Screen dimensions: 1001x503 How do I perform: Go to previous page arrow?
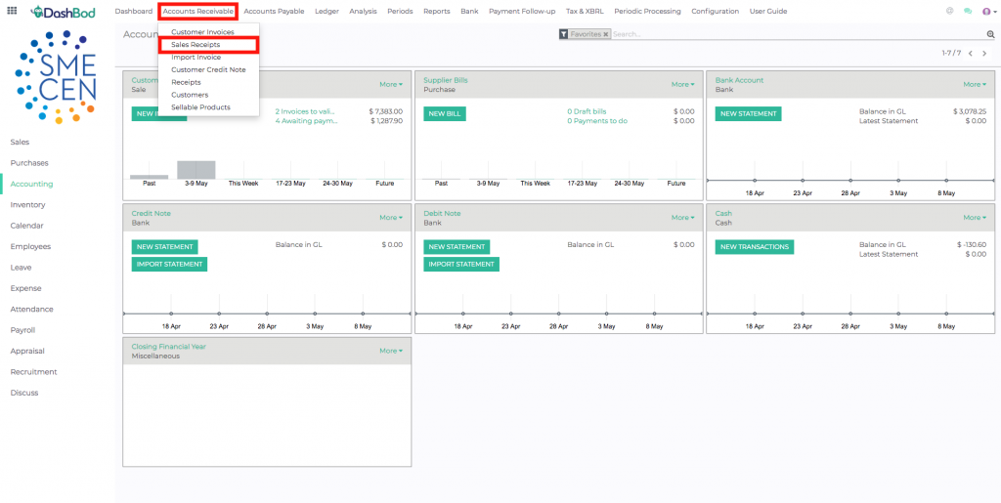coord(970,54)
